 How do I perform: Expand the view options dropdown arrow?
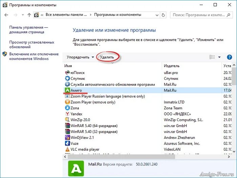click(x=219, y=57)
